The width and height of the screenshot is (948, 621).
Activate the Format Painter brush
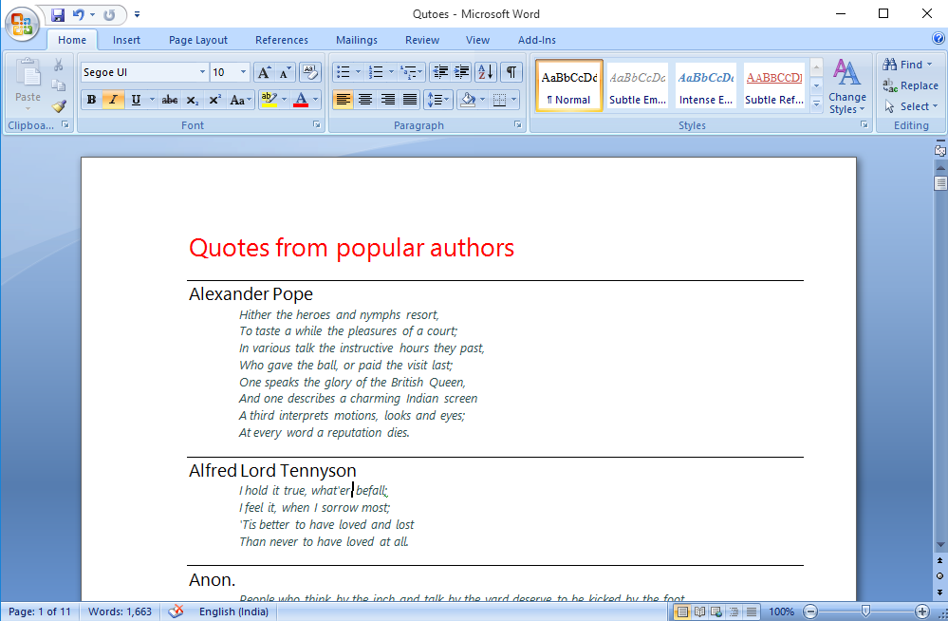(x=59, y=106)
